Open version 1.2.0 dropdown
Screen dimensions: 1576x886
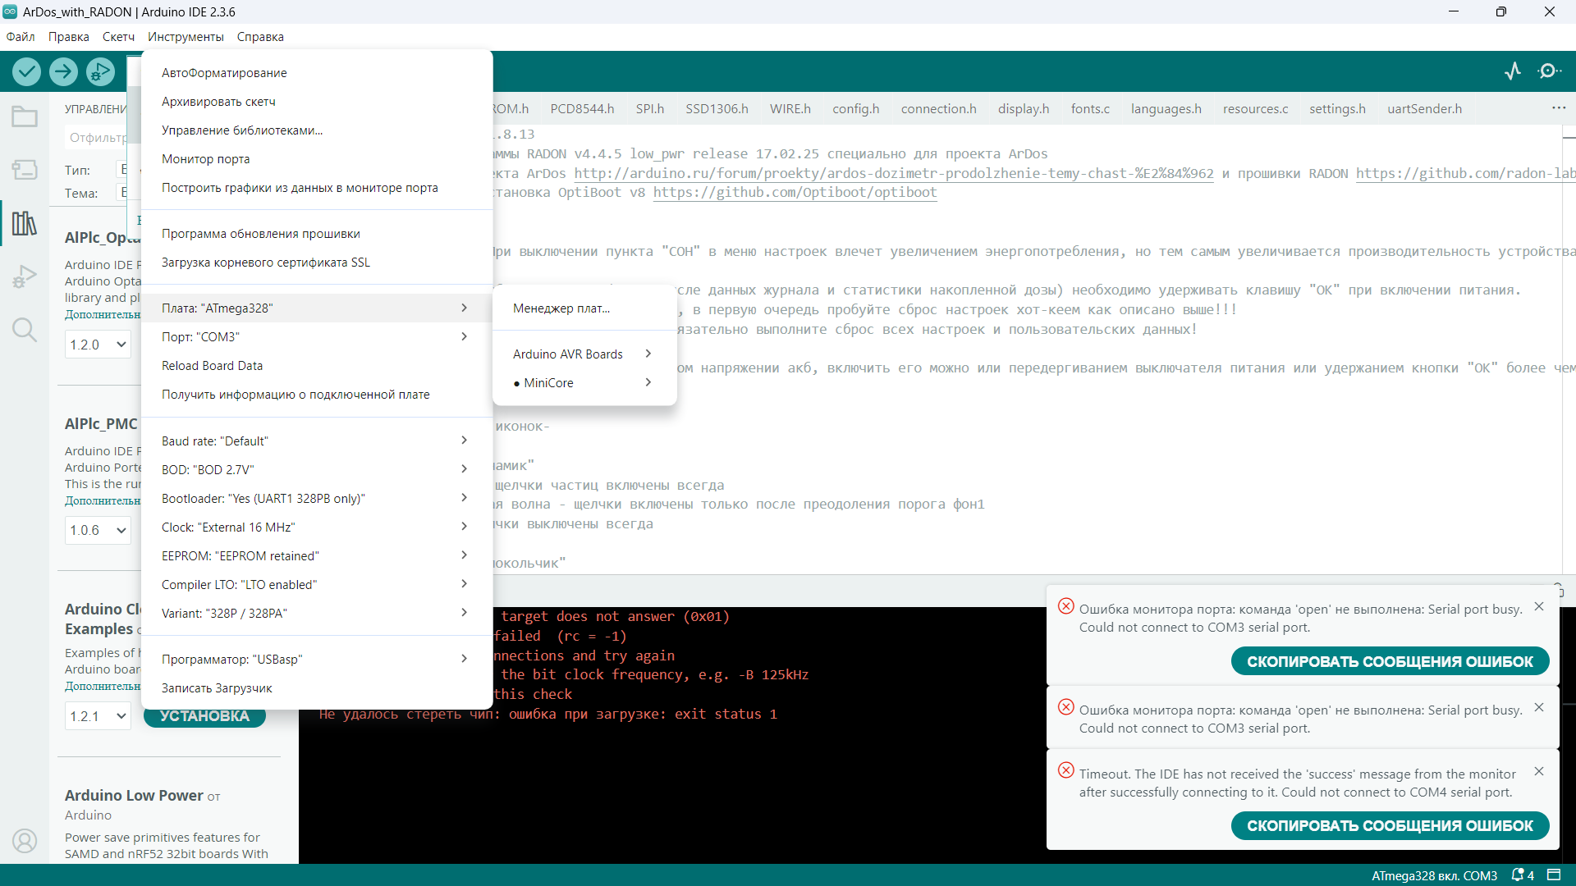(98, 345)
